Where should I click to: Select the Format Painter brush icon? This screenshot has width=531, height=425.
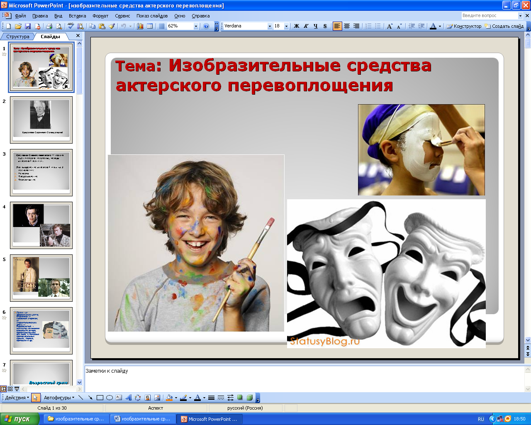tap(112, 26)
